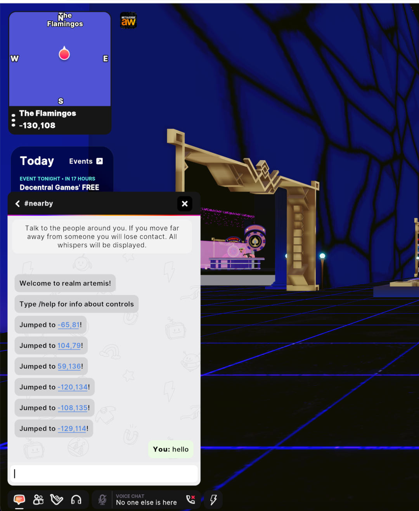Open the three-dot menu beside The Flamingos
The image size is (419, 511).
(14, 120)
